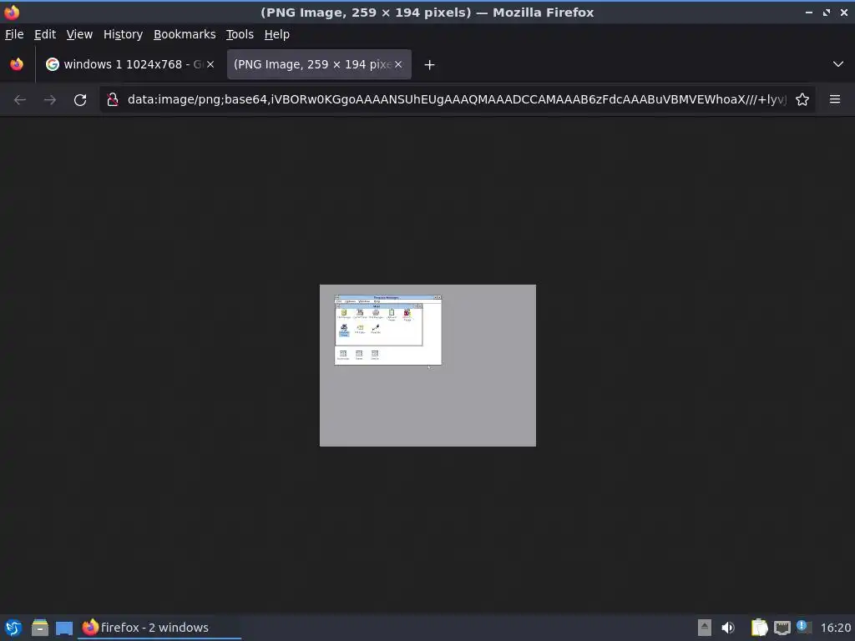Open the View menu
Image resolution: width=855 pixels, height=641 pixels.
point(79,34)
